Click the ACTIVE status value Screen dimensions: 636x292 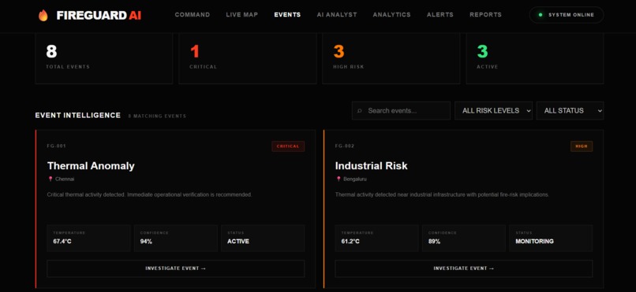(x=238, y=242)
